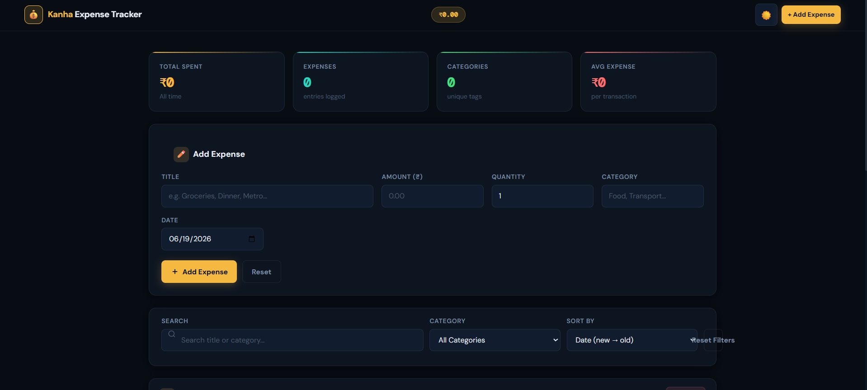The image size is (867, 390).
Task: Focus the Amount input field
Action: 433,196
